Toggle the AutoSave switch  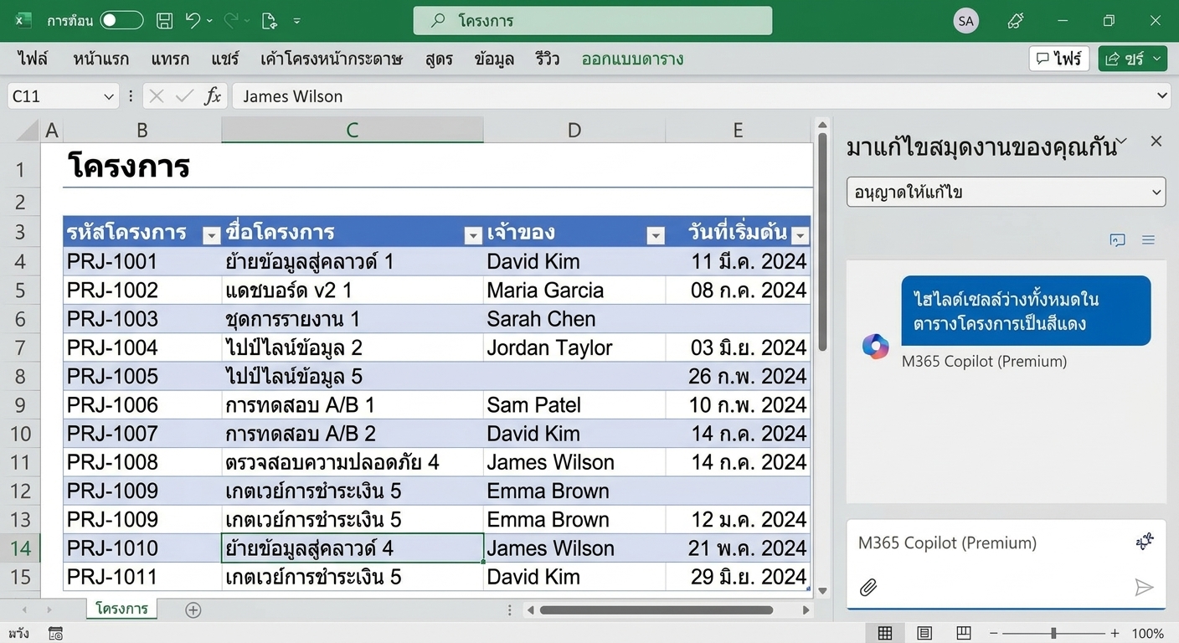pyautogui.click(x=121, y=20)
